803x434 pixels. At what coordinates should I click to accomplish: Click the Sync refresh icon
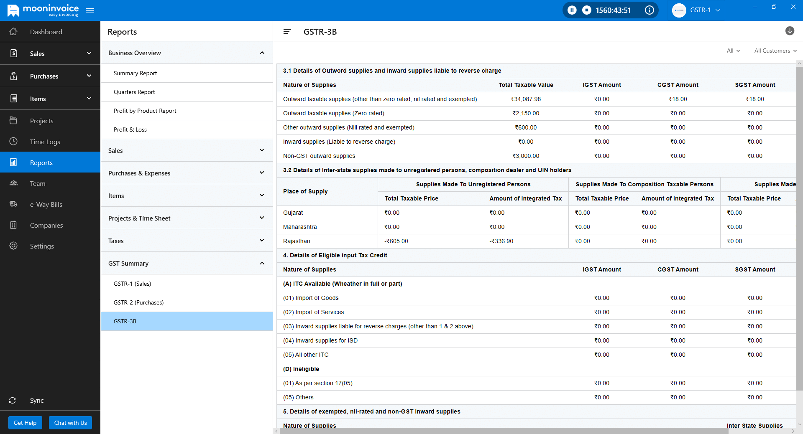click(13, 400)
